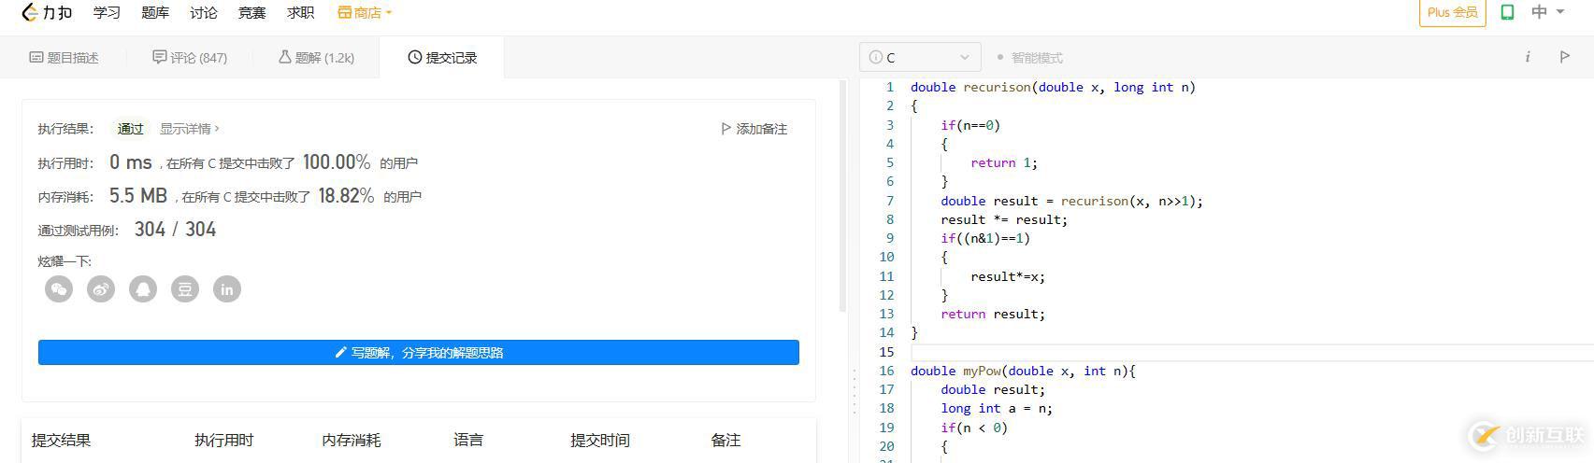Open 学习 in top navigation

(107, 12)
